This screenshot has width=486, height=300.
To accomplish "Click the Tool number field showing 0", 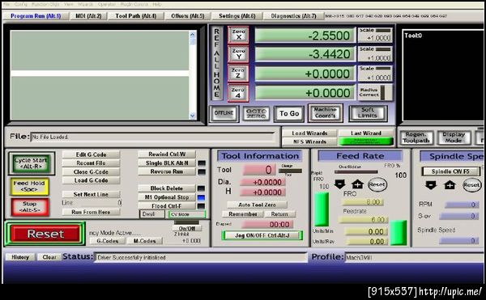I will [x=258, y=170].
